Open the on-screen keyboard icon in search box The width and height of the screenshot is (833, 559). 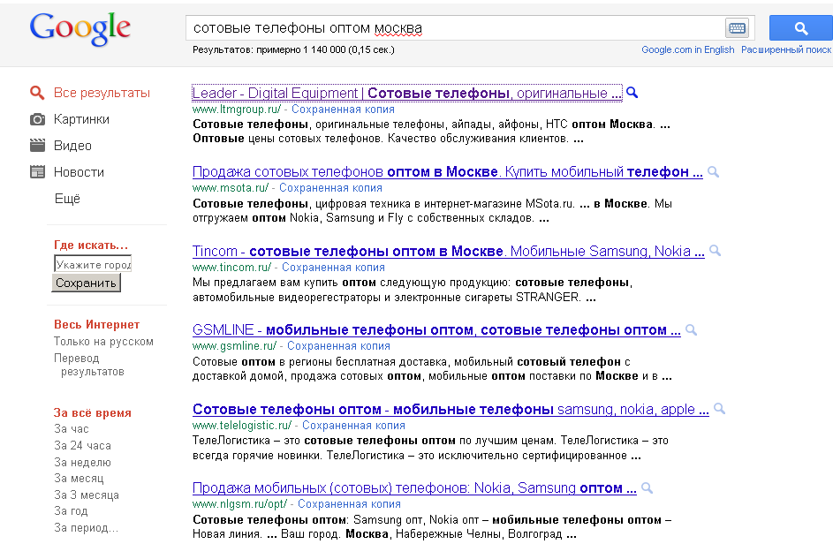(737, 28)
